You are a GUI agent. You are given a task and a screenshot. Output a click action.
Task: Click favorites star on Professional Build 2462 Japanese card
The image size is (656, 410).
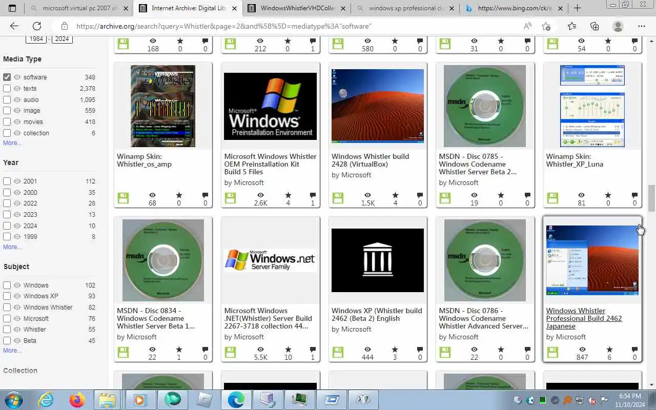click(x=609, y=350)
